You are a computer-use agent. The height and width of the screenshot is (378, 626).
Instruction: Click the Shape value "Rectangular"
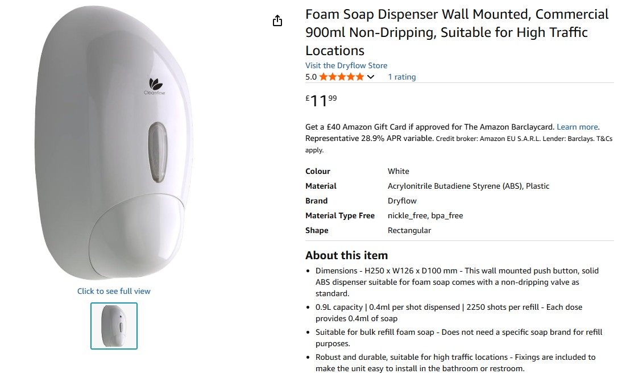point(409,230)
